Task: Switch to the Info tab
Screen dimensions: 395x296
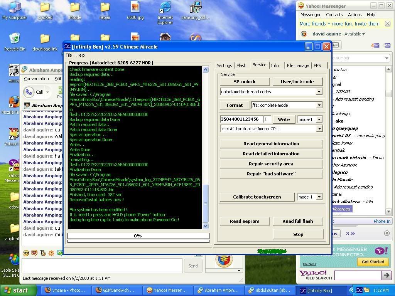Action: 275,66
